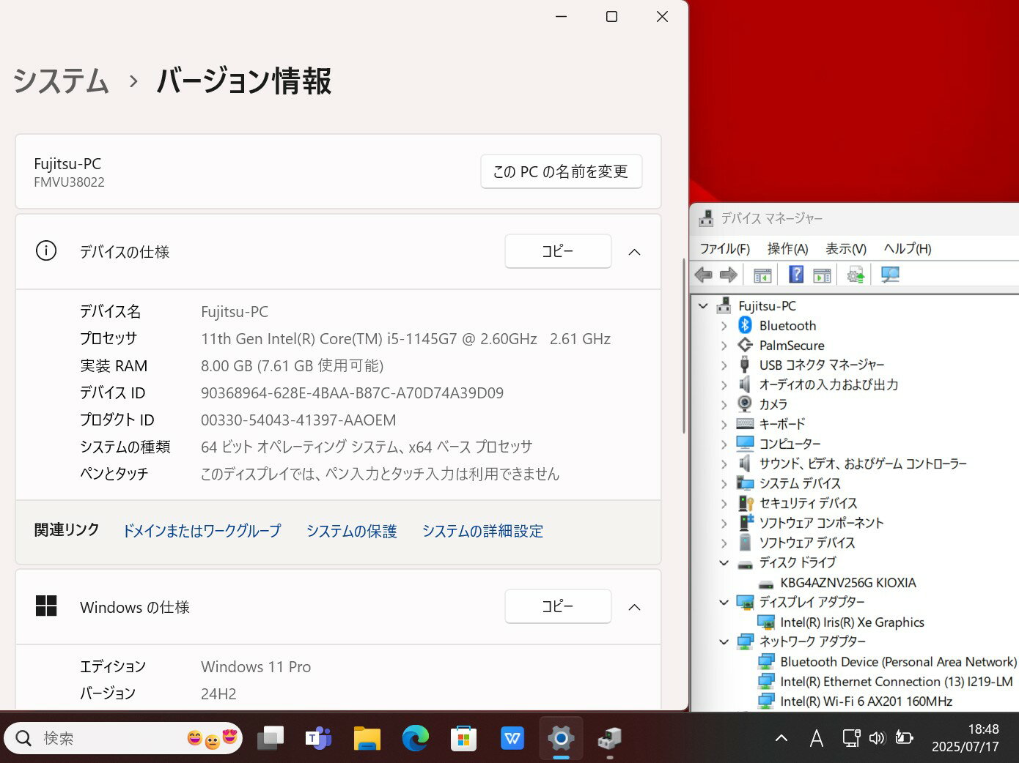Open File Explorer from the taskbar

[x=367, y=738]
